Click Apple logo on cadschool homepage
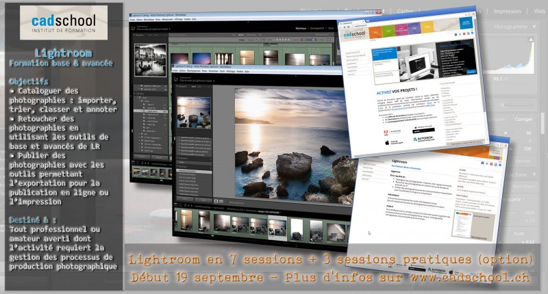This screenshot has height=294, width=548. pyautogui.click(x=387, y=143)
